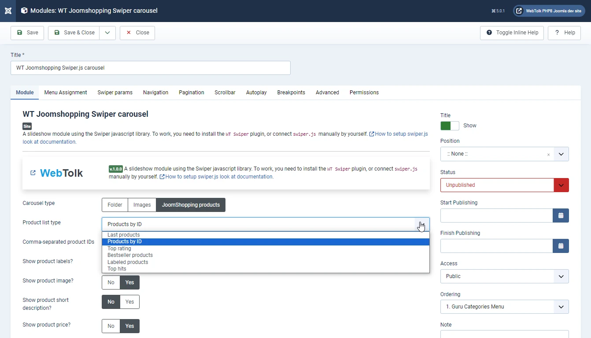591x338 pixels.
Task: Click the Finish Publishing date field
Action: pyautogui.click(x=496, y=246)
